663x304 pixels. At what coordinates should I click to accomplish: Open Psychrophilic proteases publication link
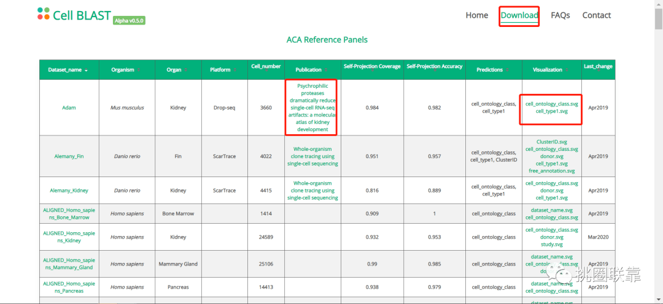(x=312, y=108)
